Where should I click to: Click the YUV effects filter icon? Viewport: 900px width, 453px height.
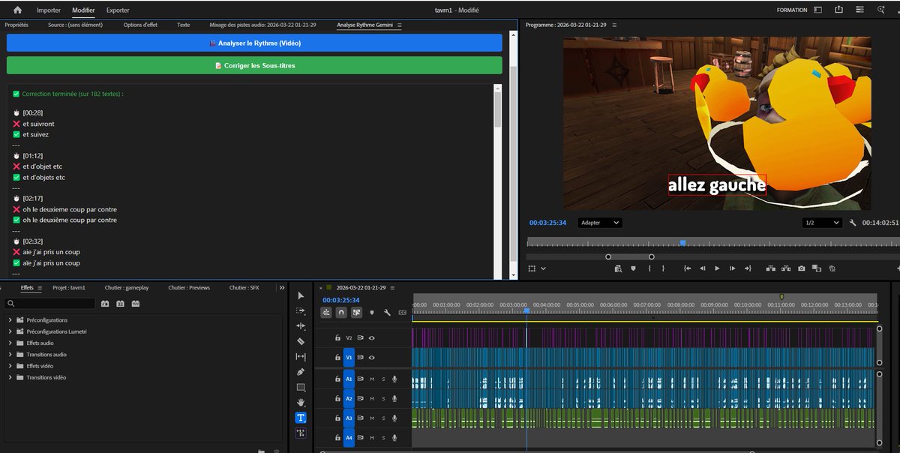click(x=136, y=304)
